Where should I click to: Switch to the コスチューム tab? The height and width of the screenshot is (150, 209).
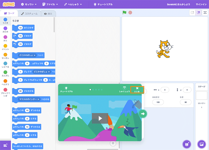point(29,14)
